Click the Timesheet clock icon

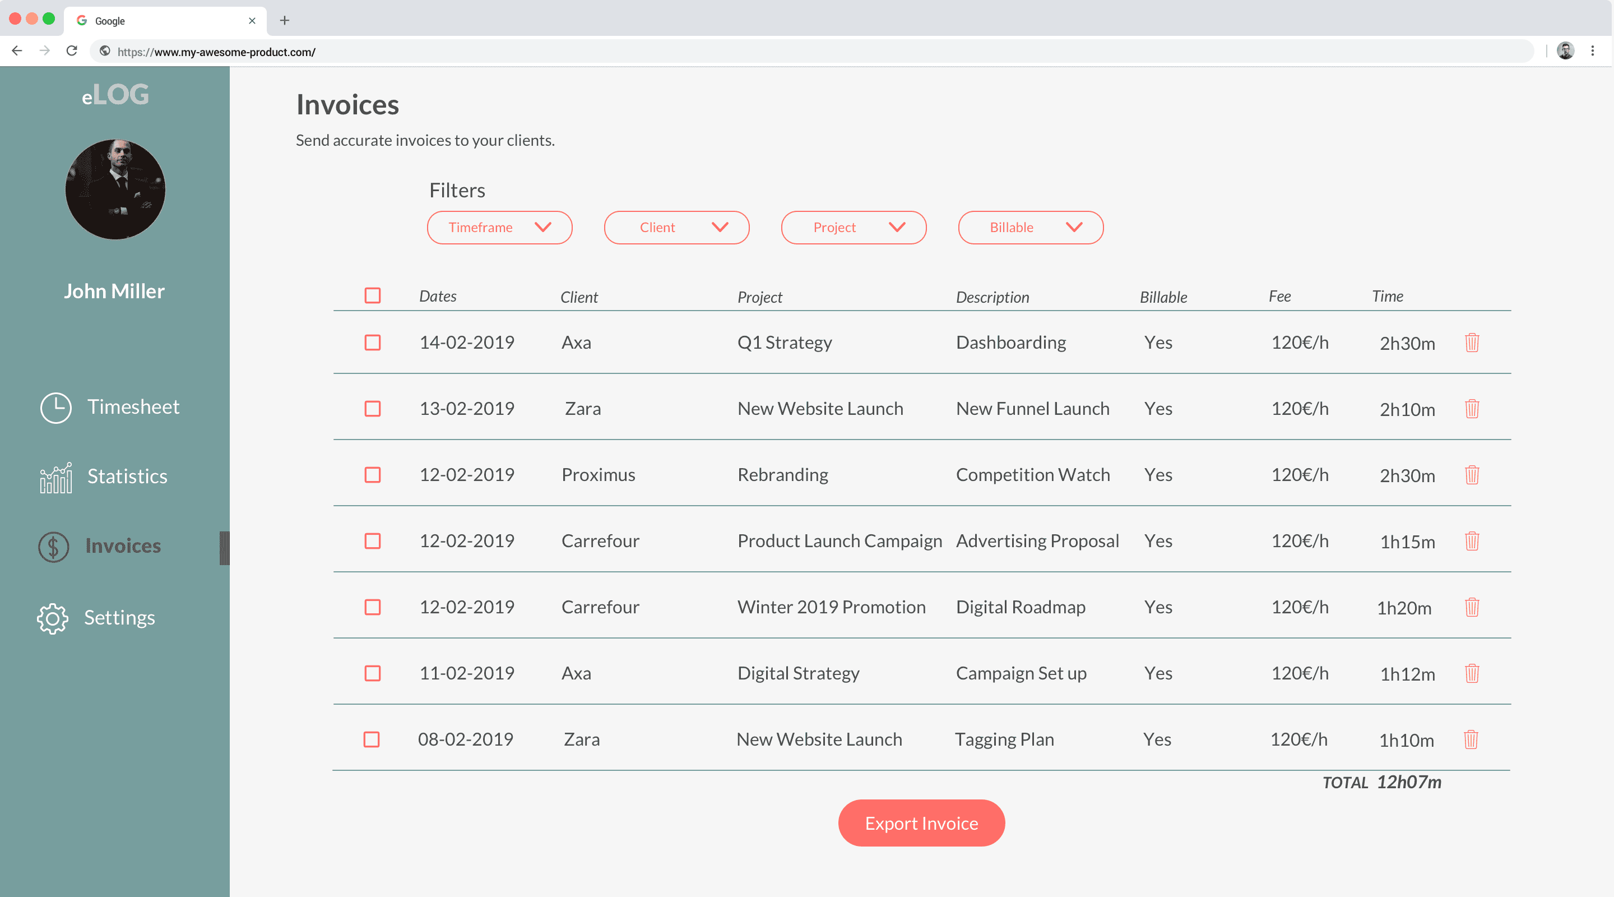pos(56,408)
